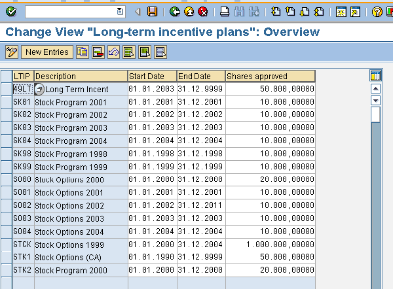Screen dimensions: 393x289
Task: Select the row selector for SO00
Action: pyautogui.click(x=7, y=180)
